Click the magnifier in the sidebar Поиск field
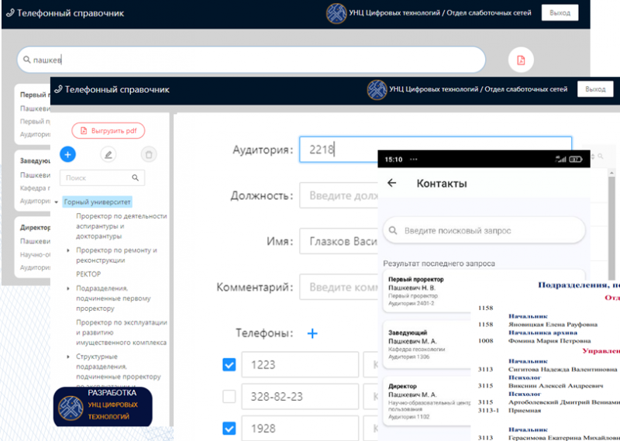 [135, 177]
